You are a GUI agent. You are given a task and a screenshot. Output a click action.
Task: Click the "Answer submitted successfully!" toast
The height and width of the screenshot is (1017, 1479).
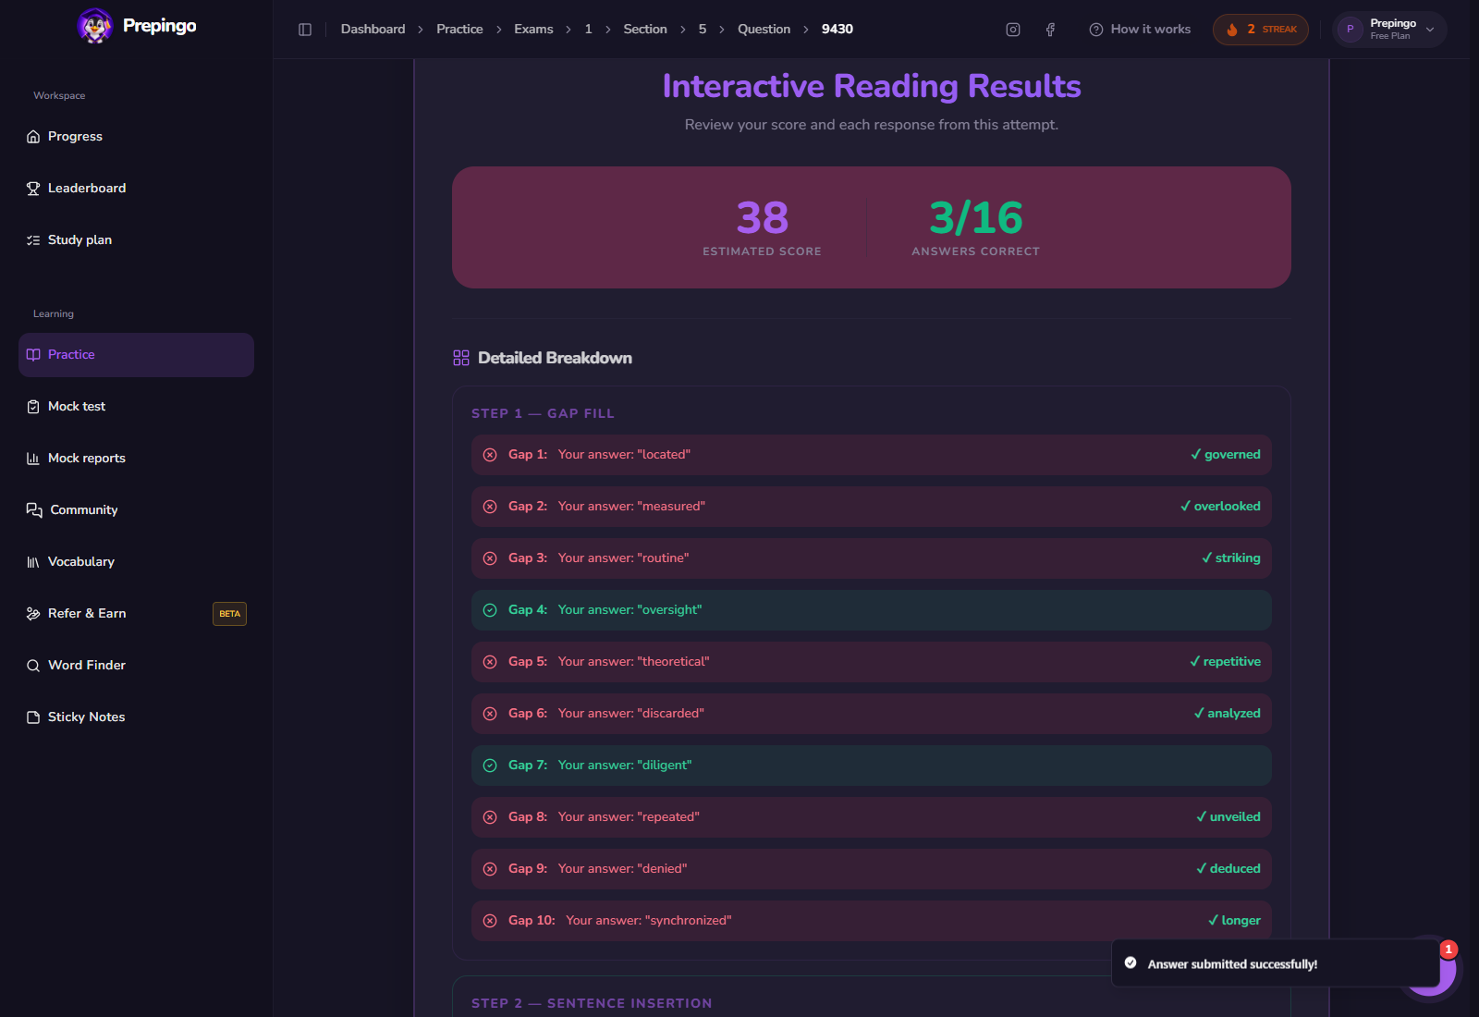(1275, 963)
